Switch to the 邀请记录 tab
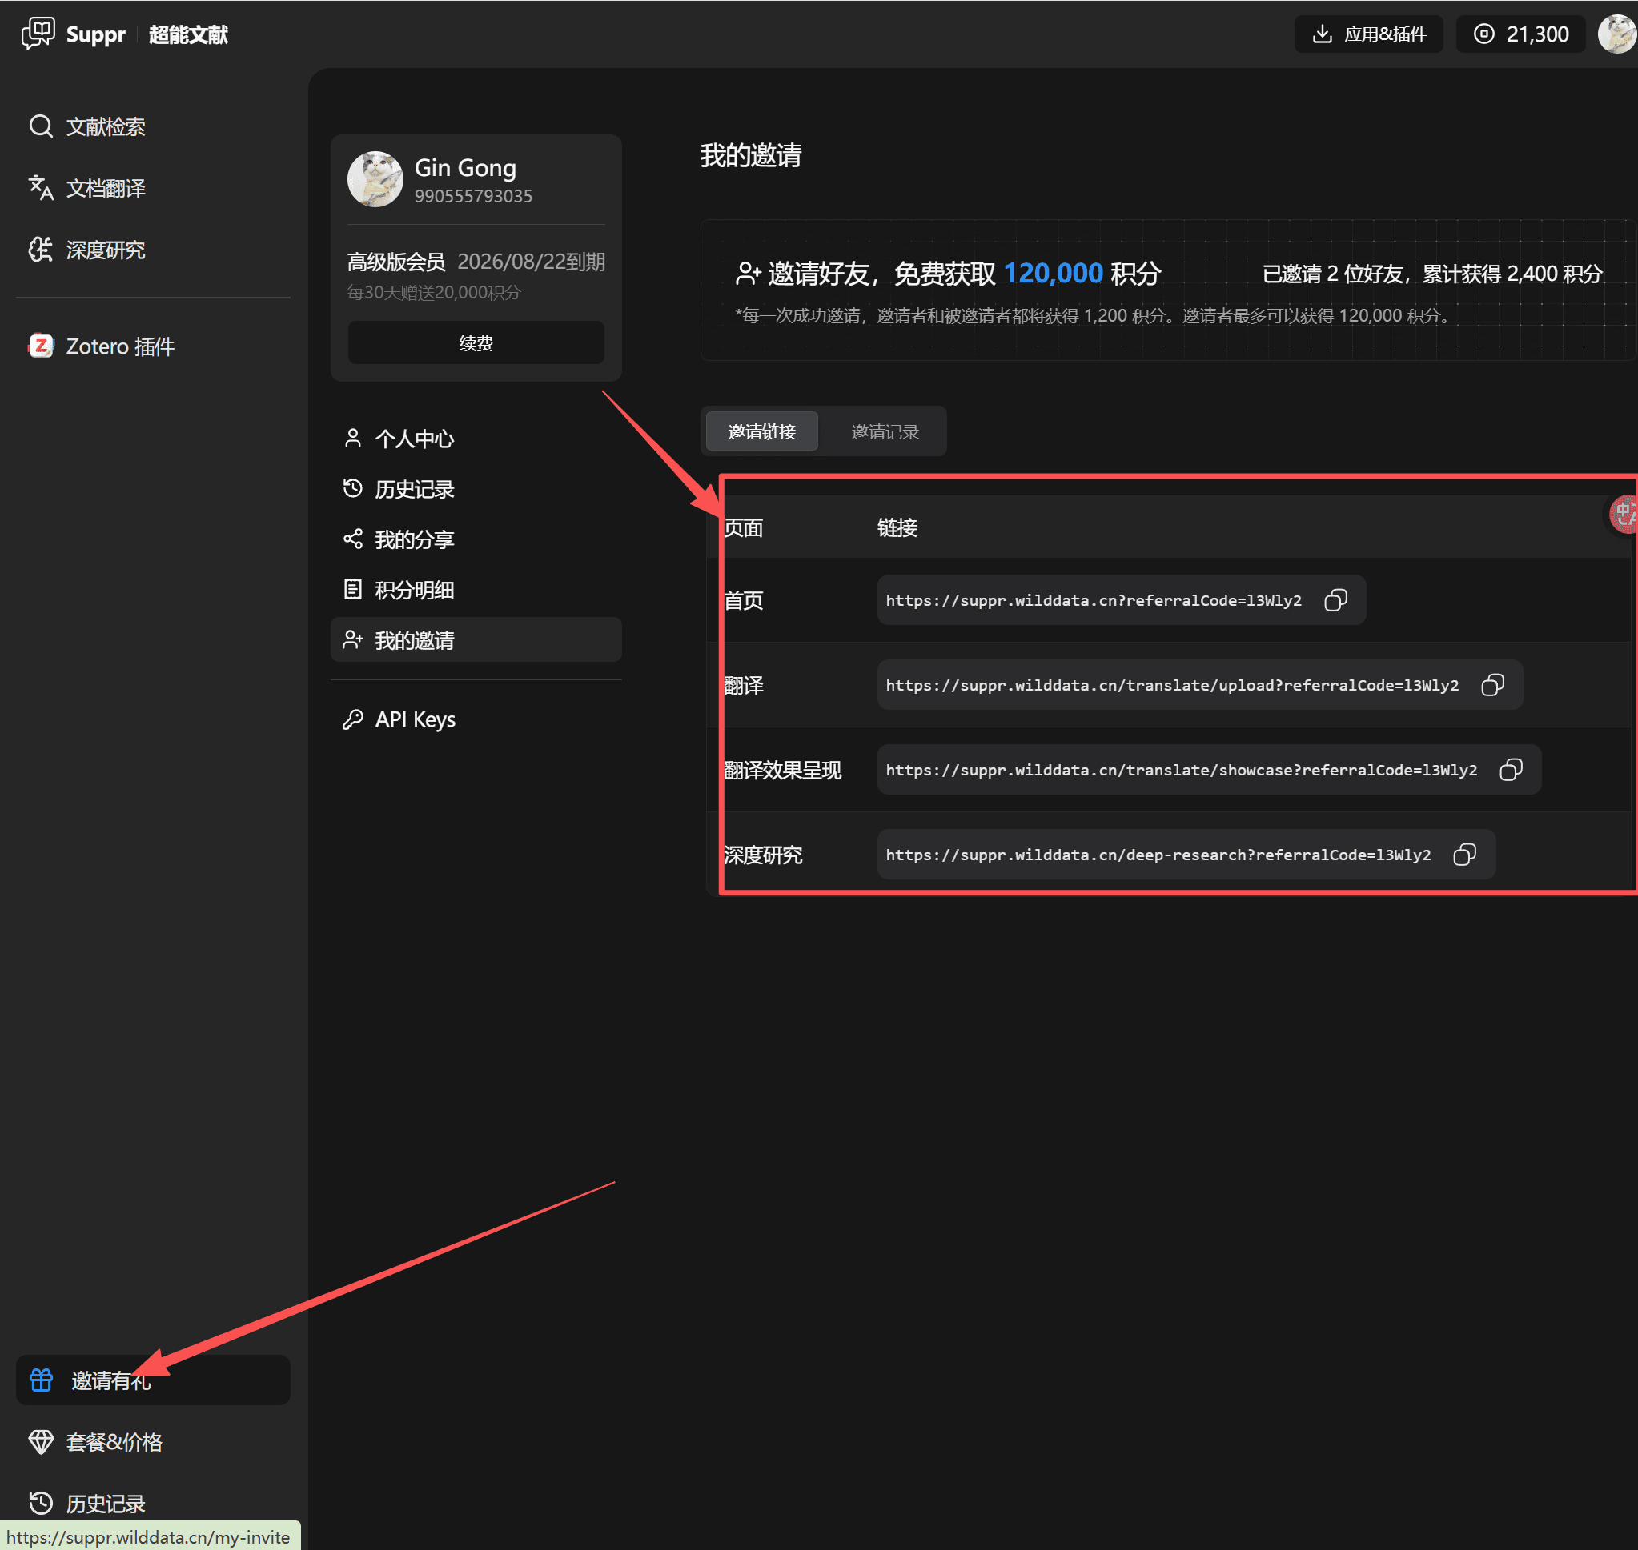The width and height of the screenshot is (1638, 1550). (x=885, y=431)
